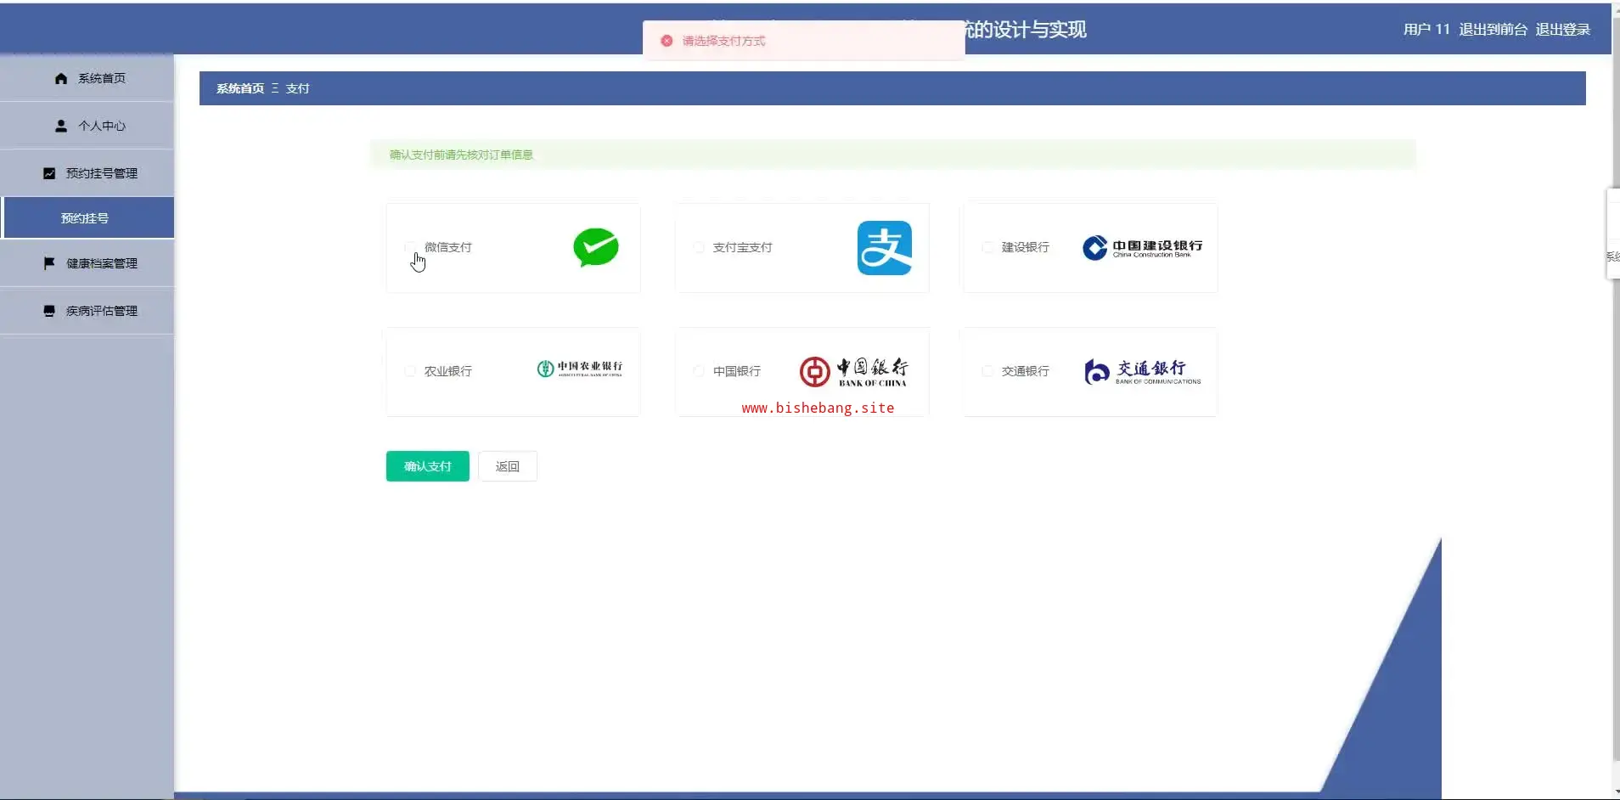Click the 交通银行 label text
1620x800 pixels.
pos(1026,371)
